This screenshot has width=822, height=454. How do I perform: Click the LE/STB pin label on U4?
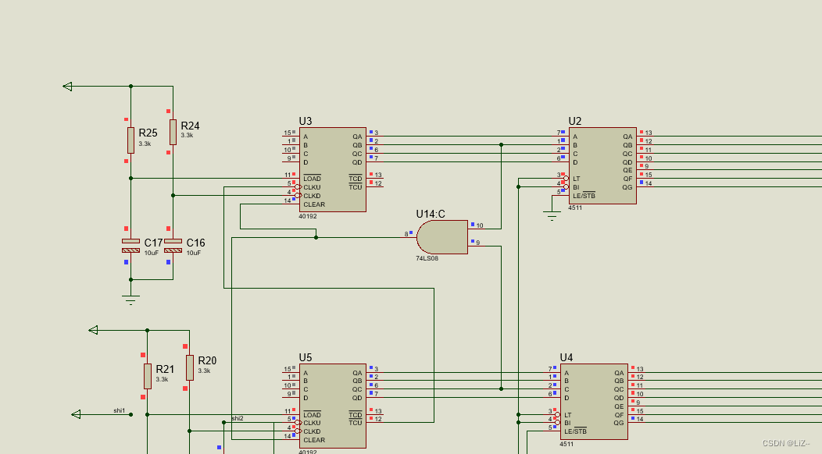[x=576, y=431]
